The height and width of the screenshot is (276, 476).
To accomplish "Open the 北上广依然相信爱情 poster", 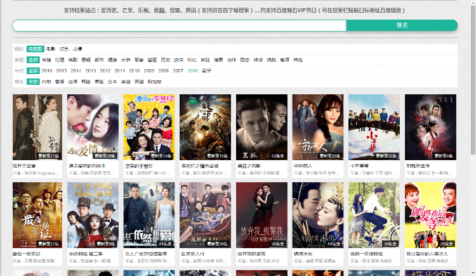I will coord(149,215).
